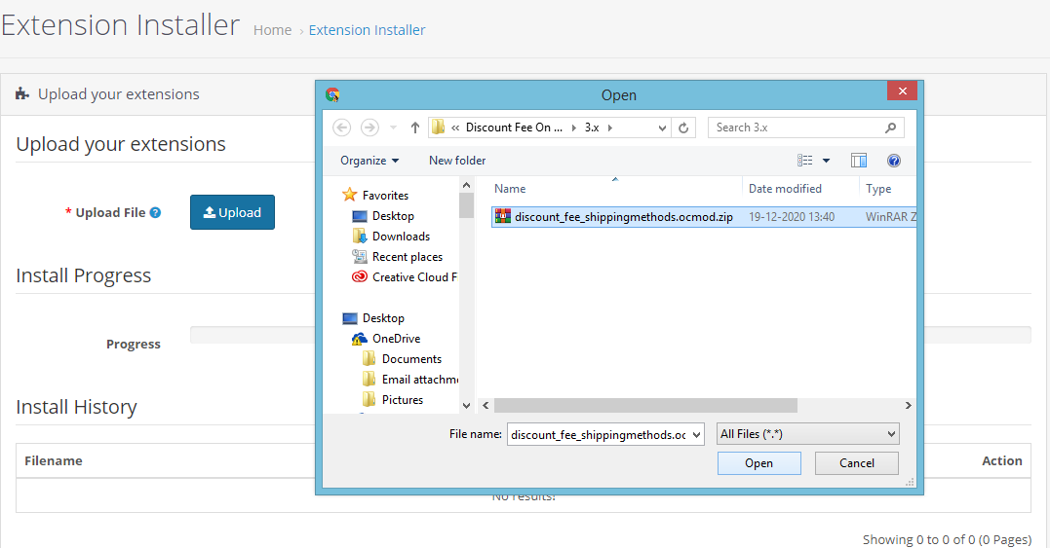1050x548 pixels.
Task: Open the Downloads folder
Action: coord(401,236)
